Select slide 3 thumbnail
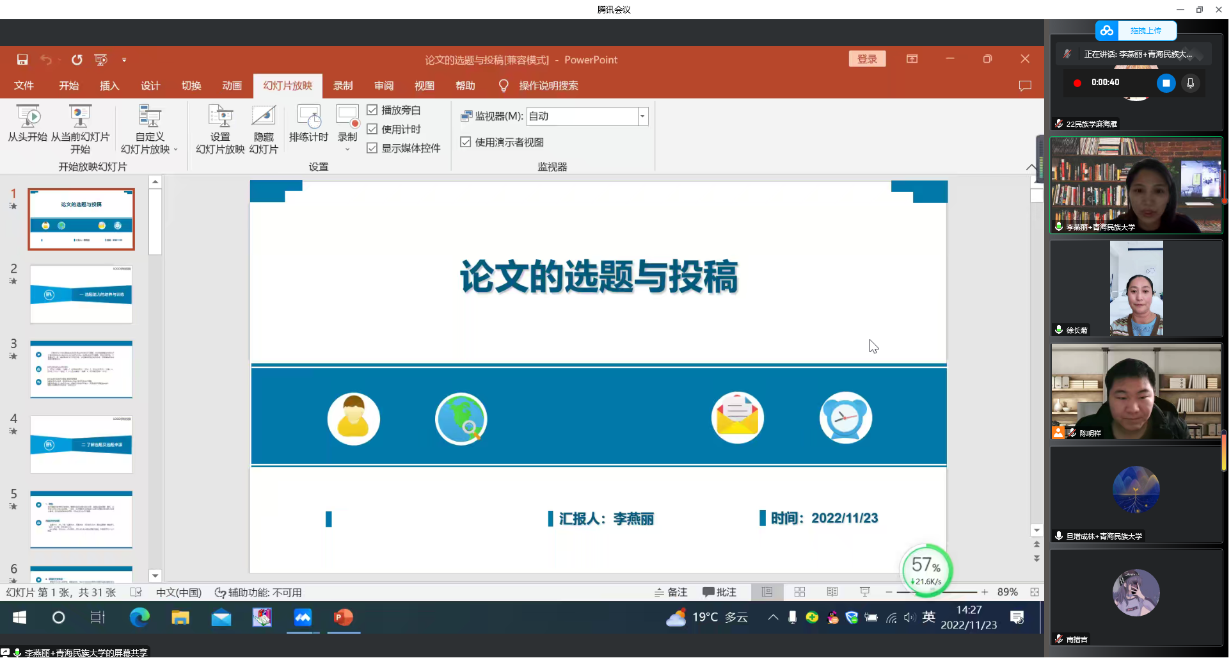The width and height of the screenshot is (1231, 658). (x=81, y=369)
